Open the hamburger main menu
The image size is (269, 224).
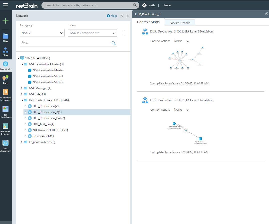[x=5, y=5]
